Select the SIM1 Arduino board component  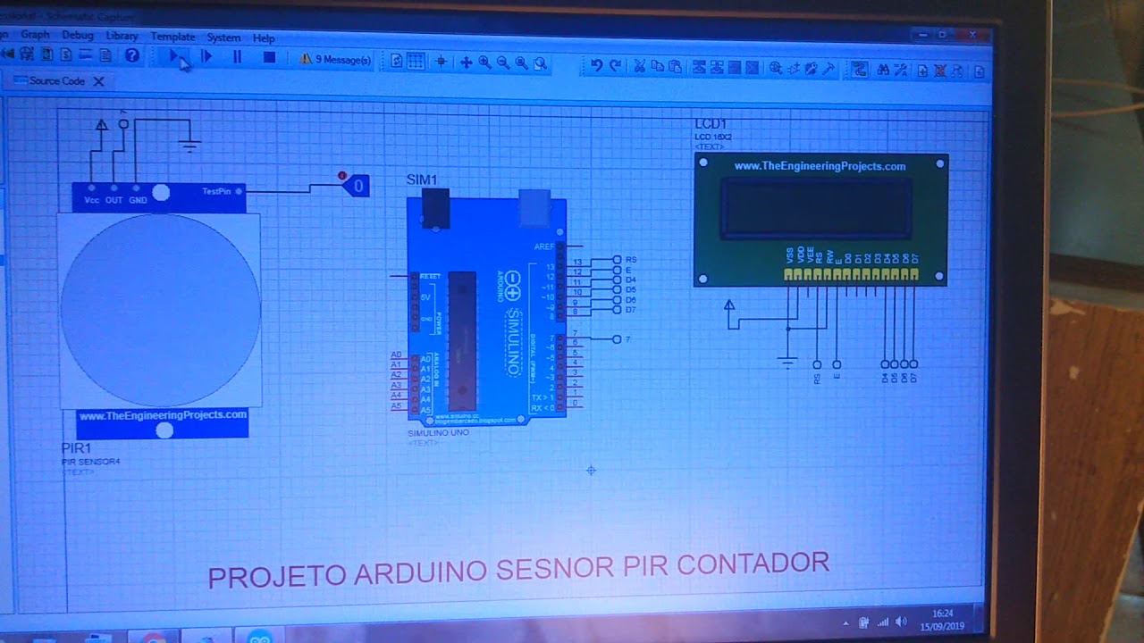(487, 308)
